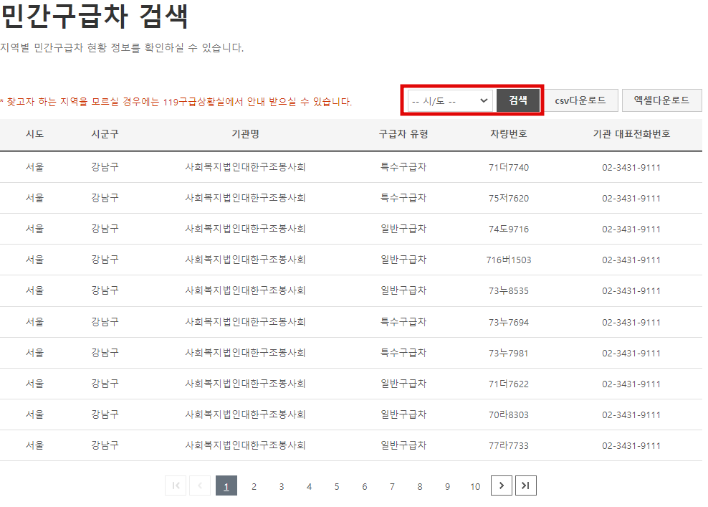The height and width of the screenshot is (507, 708).
Task: Jump to the first page with the |< icon
Action: 175,485
